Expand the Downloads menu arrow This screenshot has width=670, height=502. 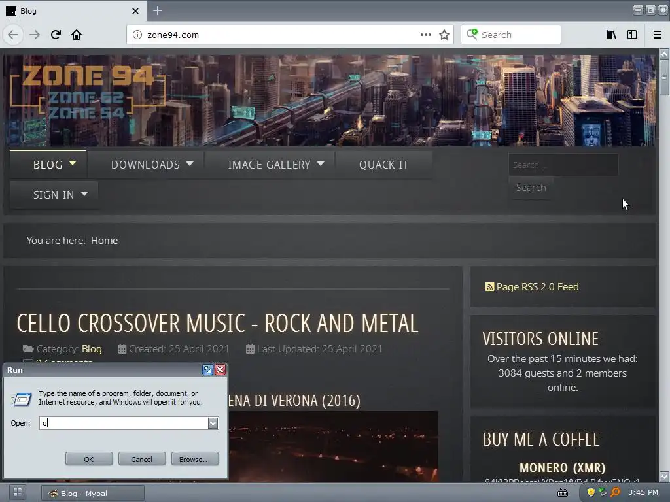190,163
